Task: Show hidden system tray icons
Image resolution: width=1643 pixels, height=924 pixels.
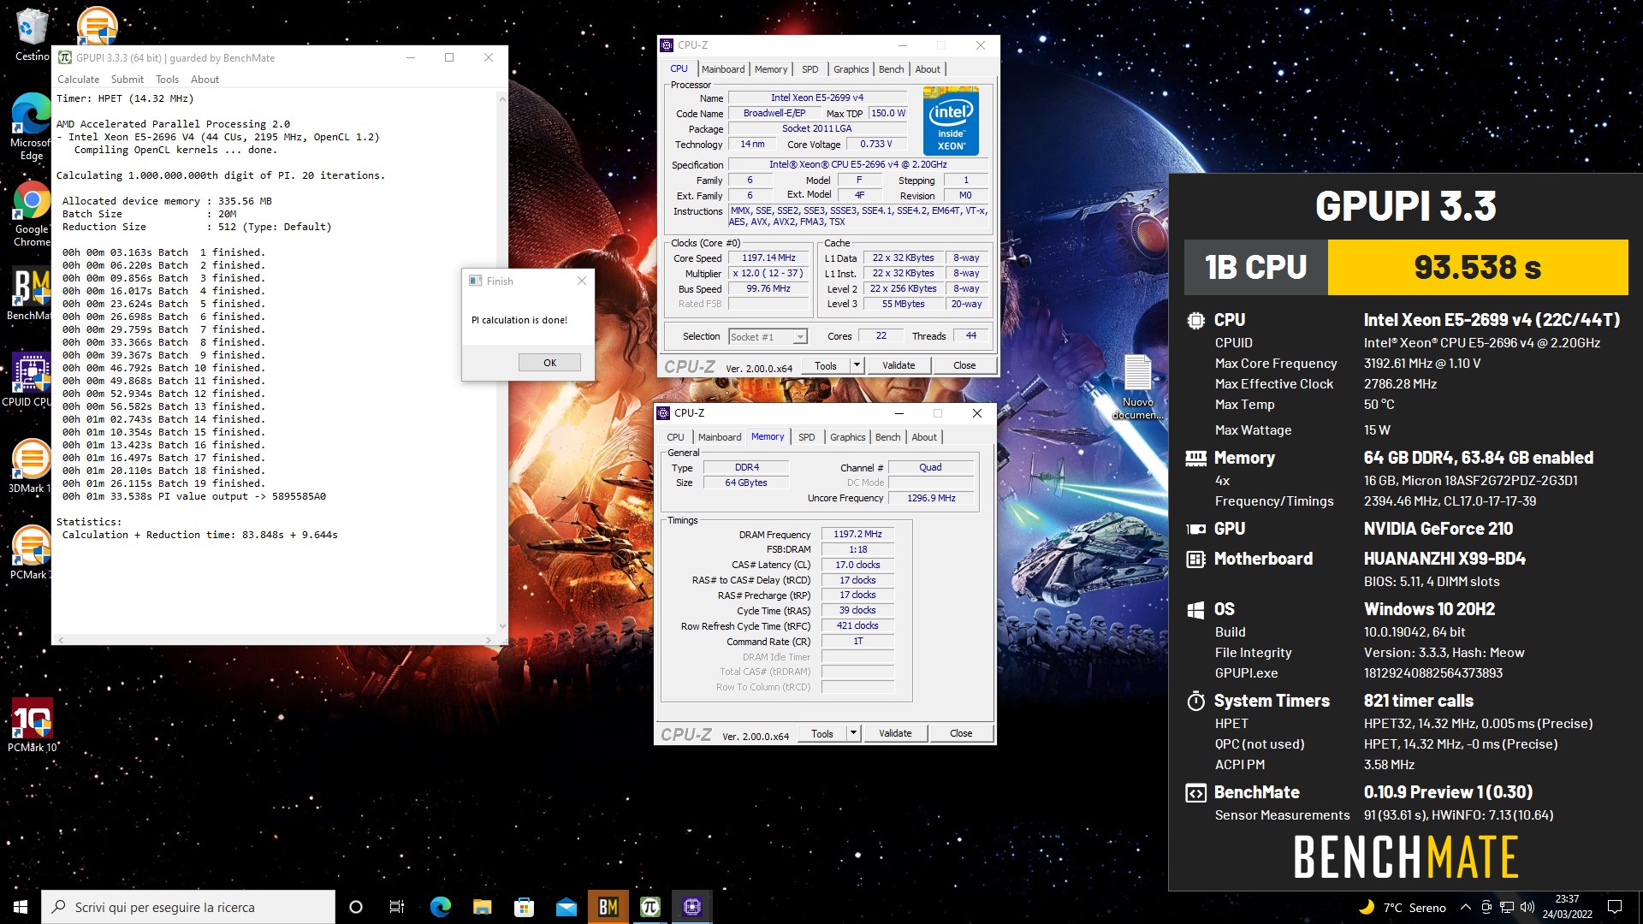Action: coord(1465,907)
